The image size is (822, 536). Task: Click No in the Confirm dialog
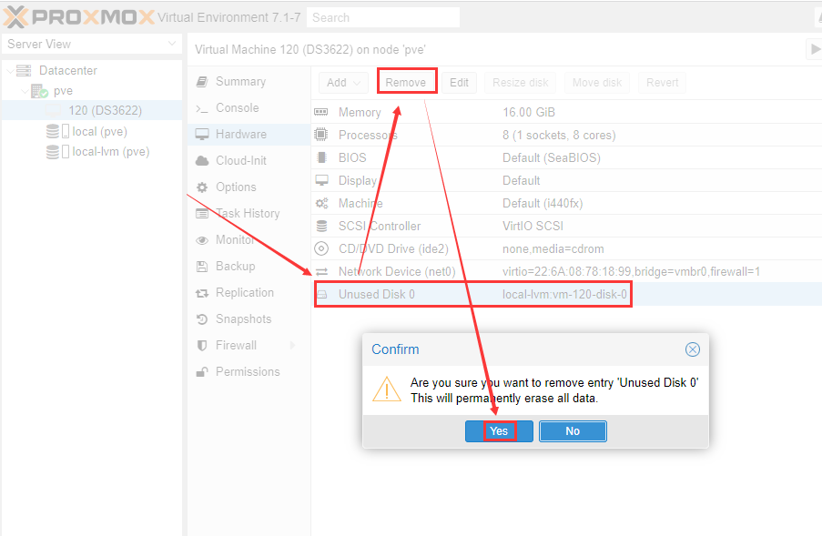click(x=573, y=430)
